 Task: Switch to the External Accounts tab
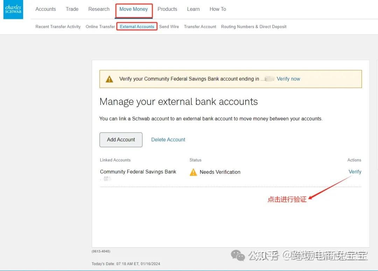pos(136,26)
